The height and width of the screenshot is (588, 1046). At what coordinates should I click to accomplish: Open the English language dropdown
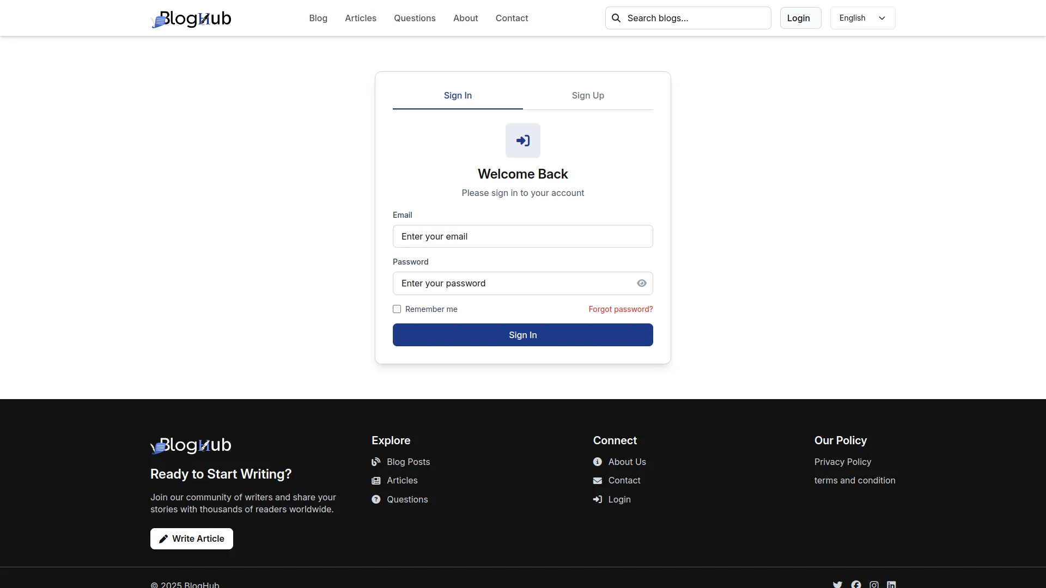862,18
